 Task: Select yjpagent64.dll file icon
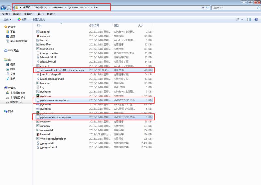pos(38,147)
